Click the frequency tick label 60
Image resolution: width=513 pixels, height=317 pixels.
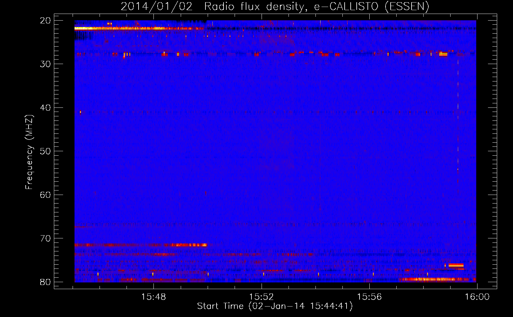[46, 195]
